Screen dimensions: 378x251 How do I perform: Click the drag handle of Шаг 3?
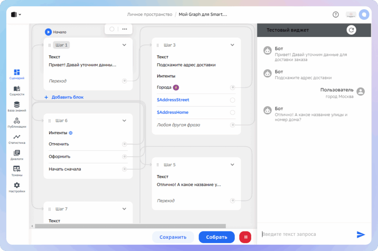pos(157,45)
